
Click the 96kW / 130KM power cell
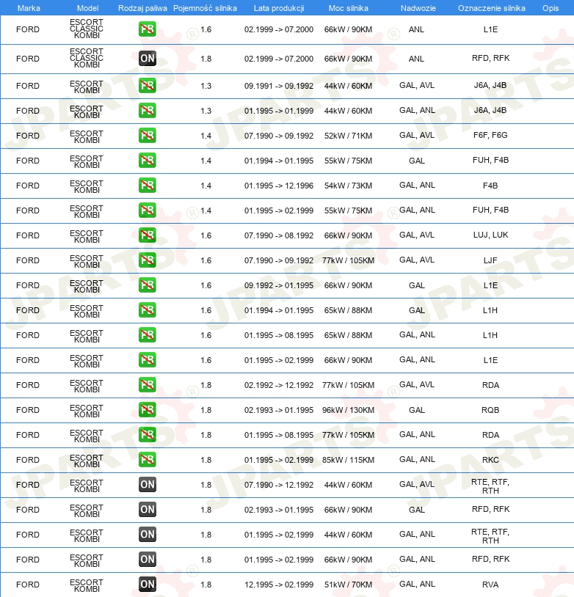348,410
